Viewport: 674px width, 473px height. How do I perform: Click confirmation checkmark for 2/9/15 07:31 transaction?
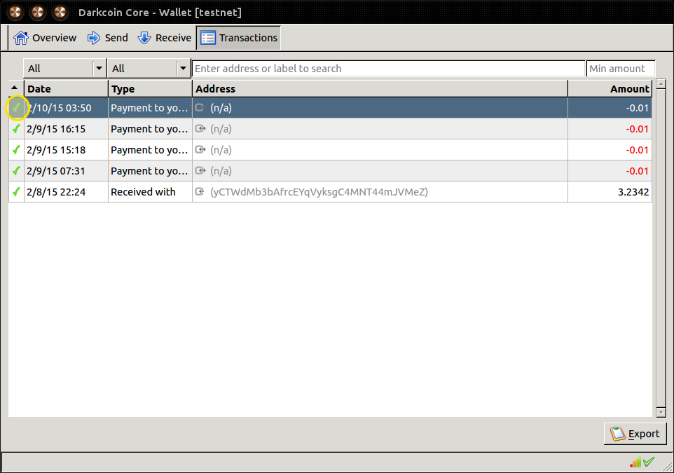coord(16,171)
